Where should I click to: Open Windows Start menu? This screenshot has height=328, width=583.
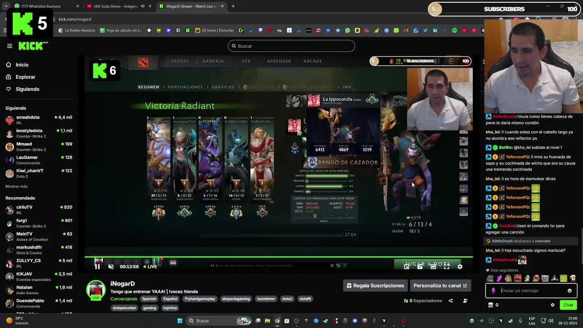[180, 321]
